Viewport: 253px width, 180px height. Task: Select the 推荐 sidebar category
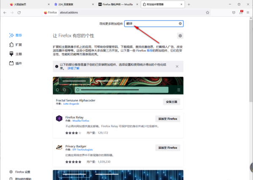16,35
